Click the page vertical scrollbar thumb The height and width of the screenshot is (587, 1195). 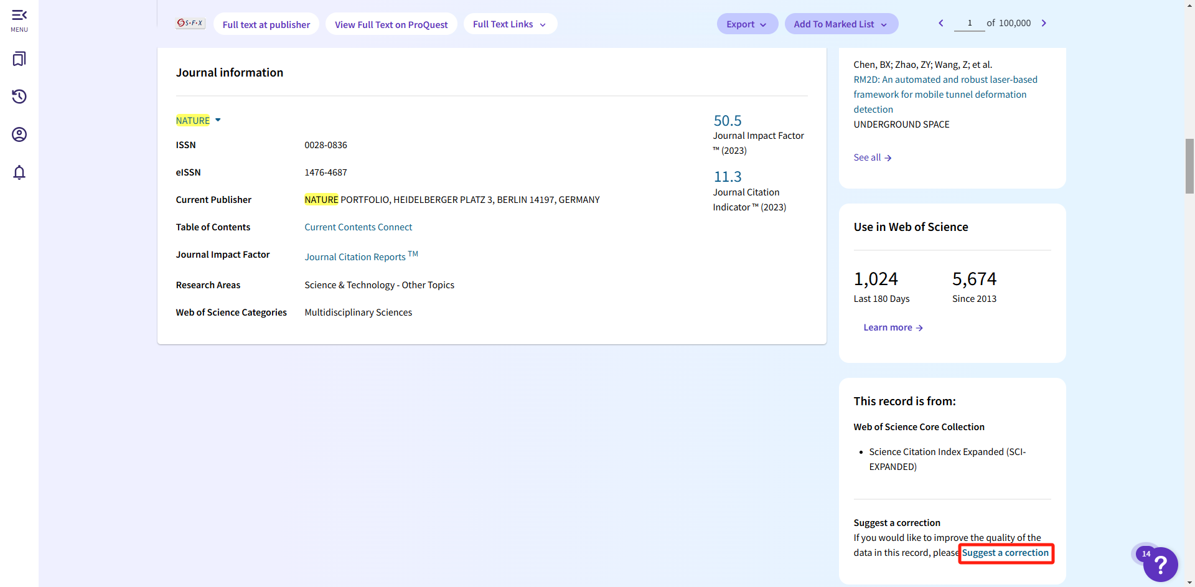pos(1189,166)
